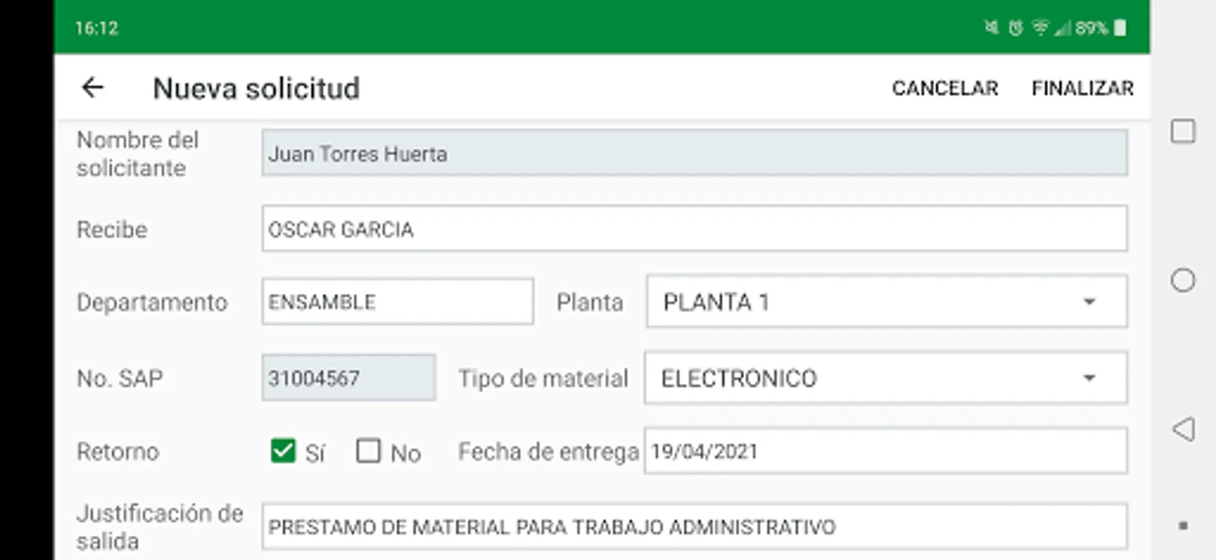Viewport: 1216px width, 560px height.
Task: Uncheck the Retorno Sí checkbox
Action: point(283,450)
